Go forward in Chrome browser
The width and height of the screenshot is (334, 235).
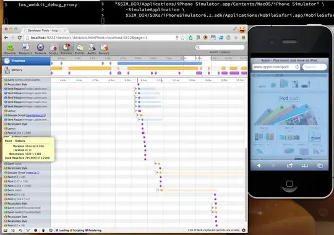pyautogui.click(x=12, y=38)
